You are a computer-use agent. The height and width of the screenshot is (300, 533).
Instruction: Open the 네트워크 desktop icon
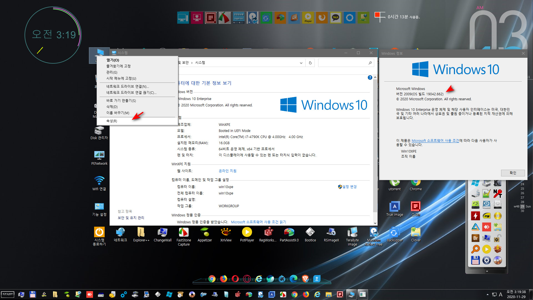120,234
